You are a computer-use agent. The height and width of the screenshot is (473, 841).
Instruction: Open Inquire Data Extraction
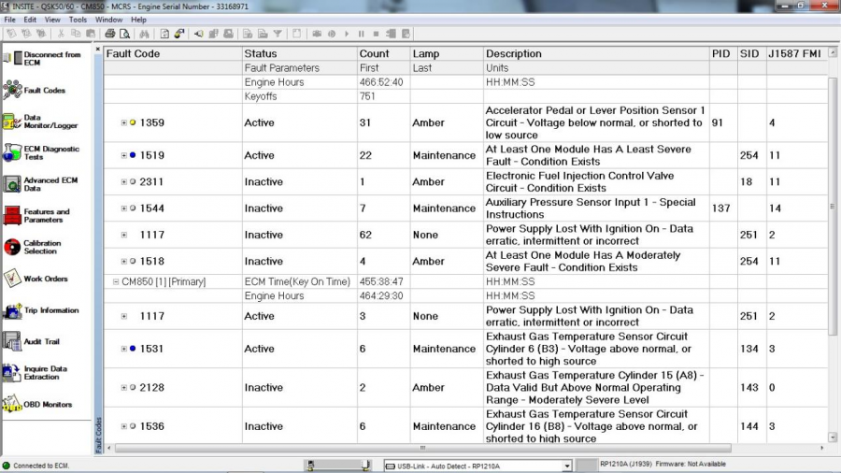pyautogui.click(x=12, y=373)
